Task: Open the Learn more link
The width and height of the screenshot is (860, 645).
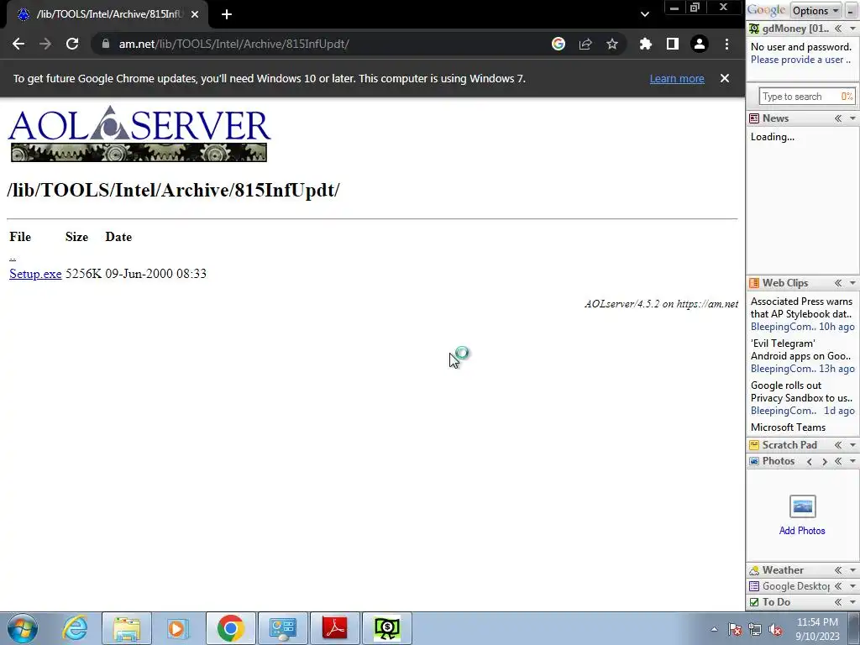Action: [x=677, y=78]
